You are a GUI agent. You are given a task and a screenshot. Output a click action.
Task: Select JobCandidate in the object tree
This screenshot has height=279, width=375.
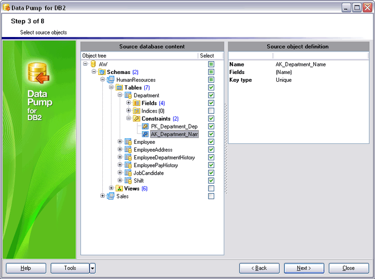(x=148, y=173)
